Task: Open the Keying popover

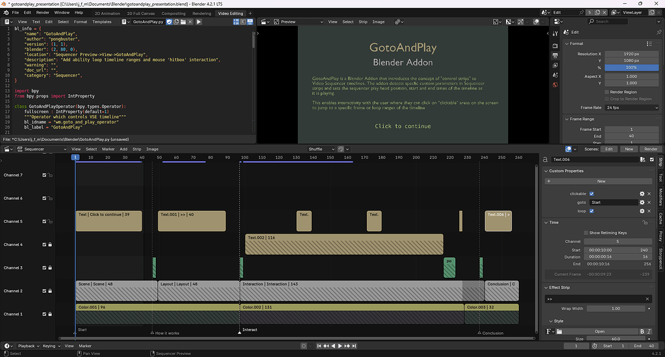Action: [51, 346]
